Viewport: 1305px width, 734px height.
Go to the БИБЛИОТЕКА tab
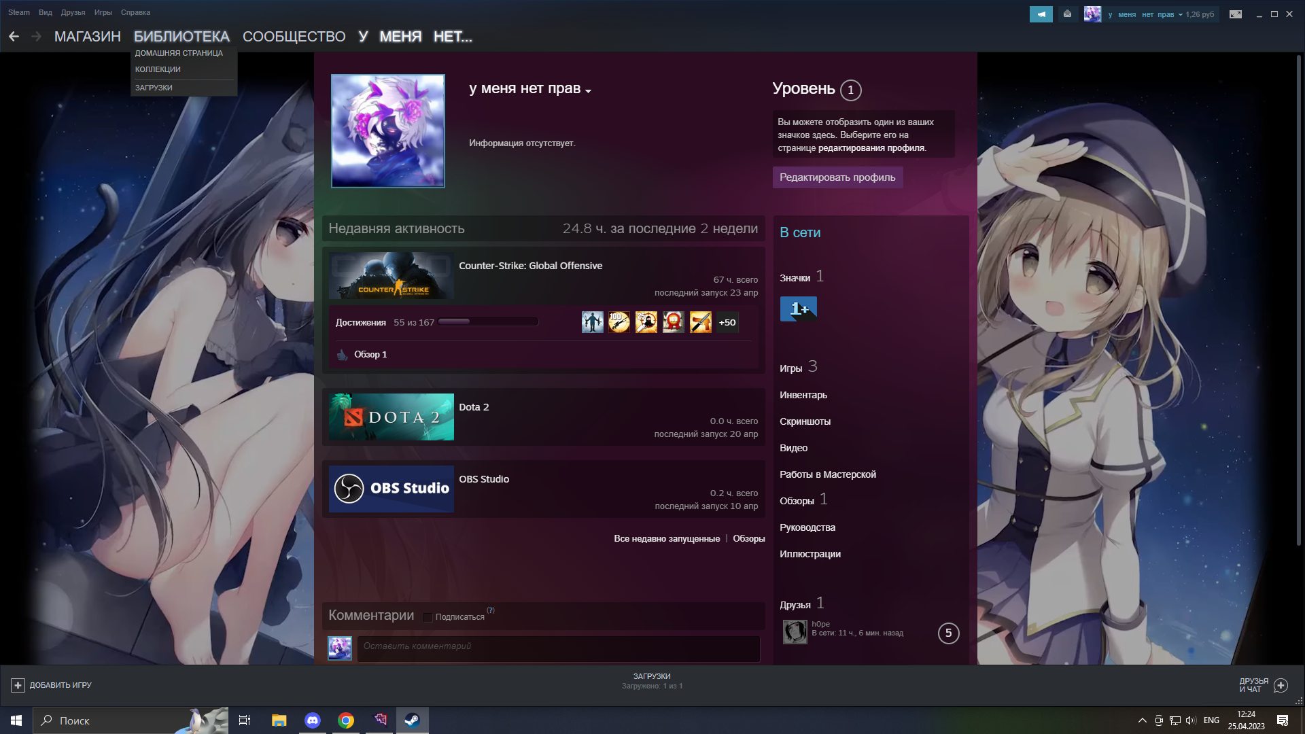(181, 37)
